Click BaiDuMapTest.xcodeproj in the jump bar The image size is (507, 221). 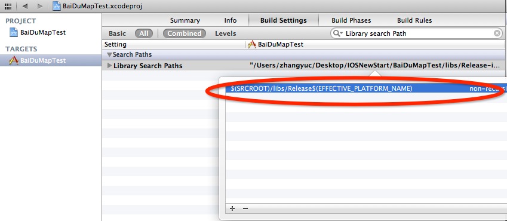102,6
